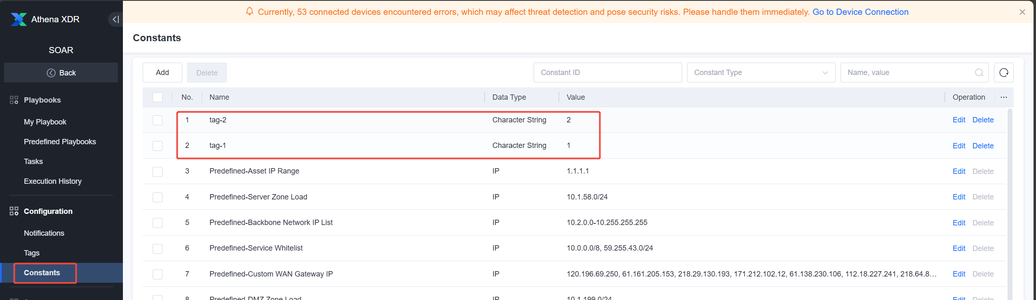Click the Configuration section icon
Image resolution: width=1036 pixels, height=300 pixels.
[14, 211]
